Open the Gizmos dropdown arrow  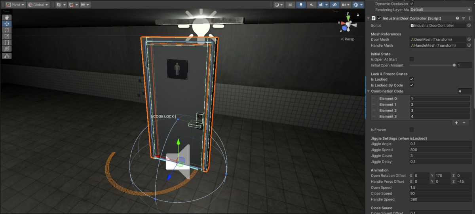[x=361, y=5]
